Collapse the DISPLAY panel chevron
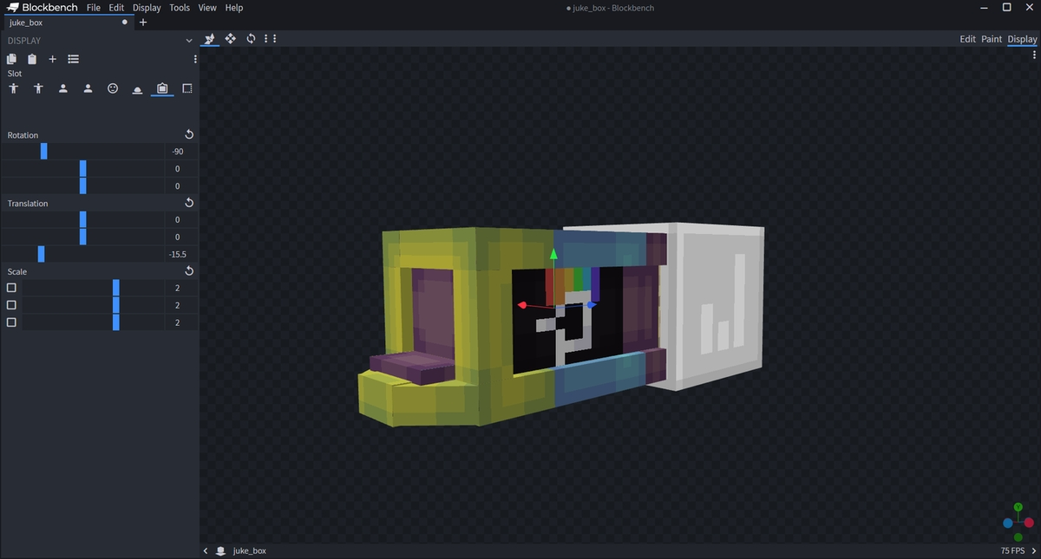1041x559 pixels. [x=189, y=41]
